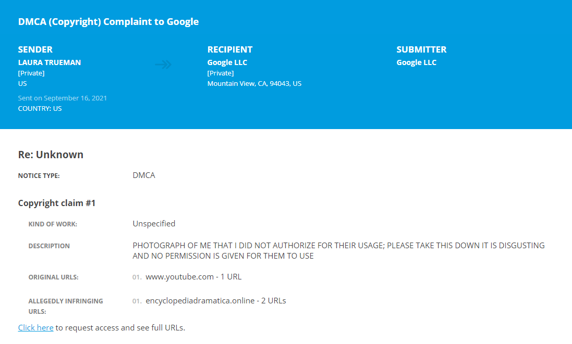Image resolution: width=572 pixels, height=344 pixels.
Task: Click Google LLC under the RECIPIENT heading
Action: pos(227,62)
